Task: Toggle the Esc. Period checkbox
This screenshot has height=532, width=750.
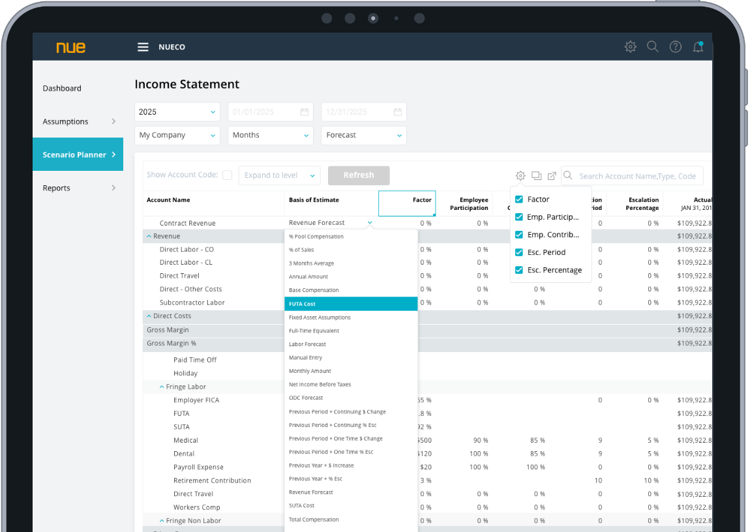Action: pos(519,252)
